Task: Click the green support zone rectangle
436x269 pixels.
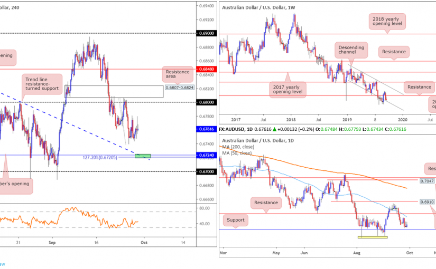Action: (x=143, y=156)
